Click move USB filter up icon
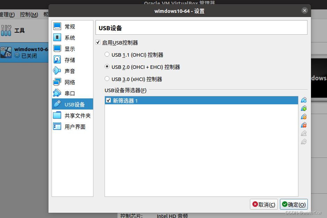The width and height of the screenshot is (327, 218). point(304,133)
